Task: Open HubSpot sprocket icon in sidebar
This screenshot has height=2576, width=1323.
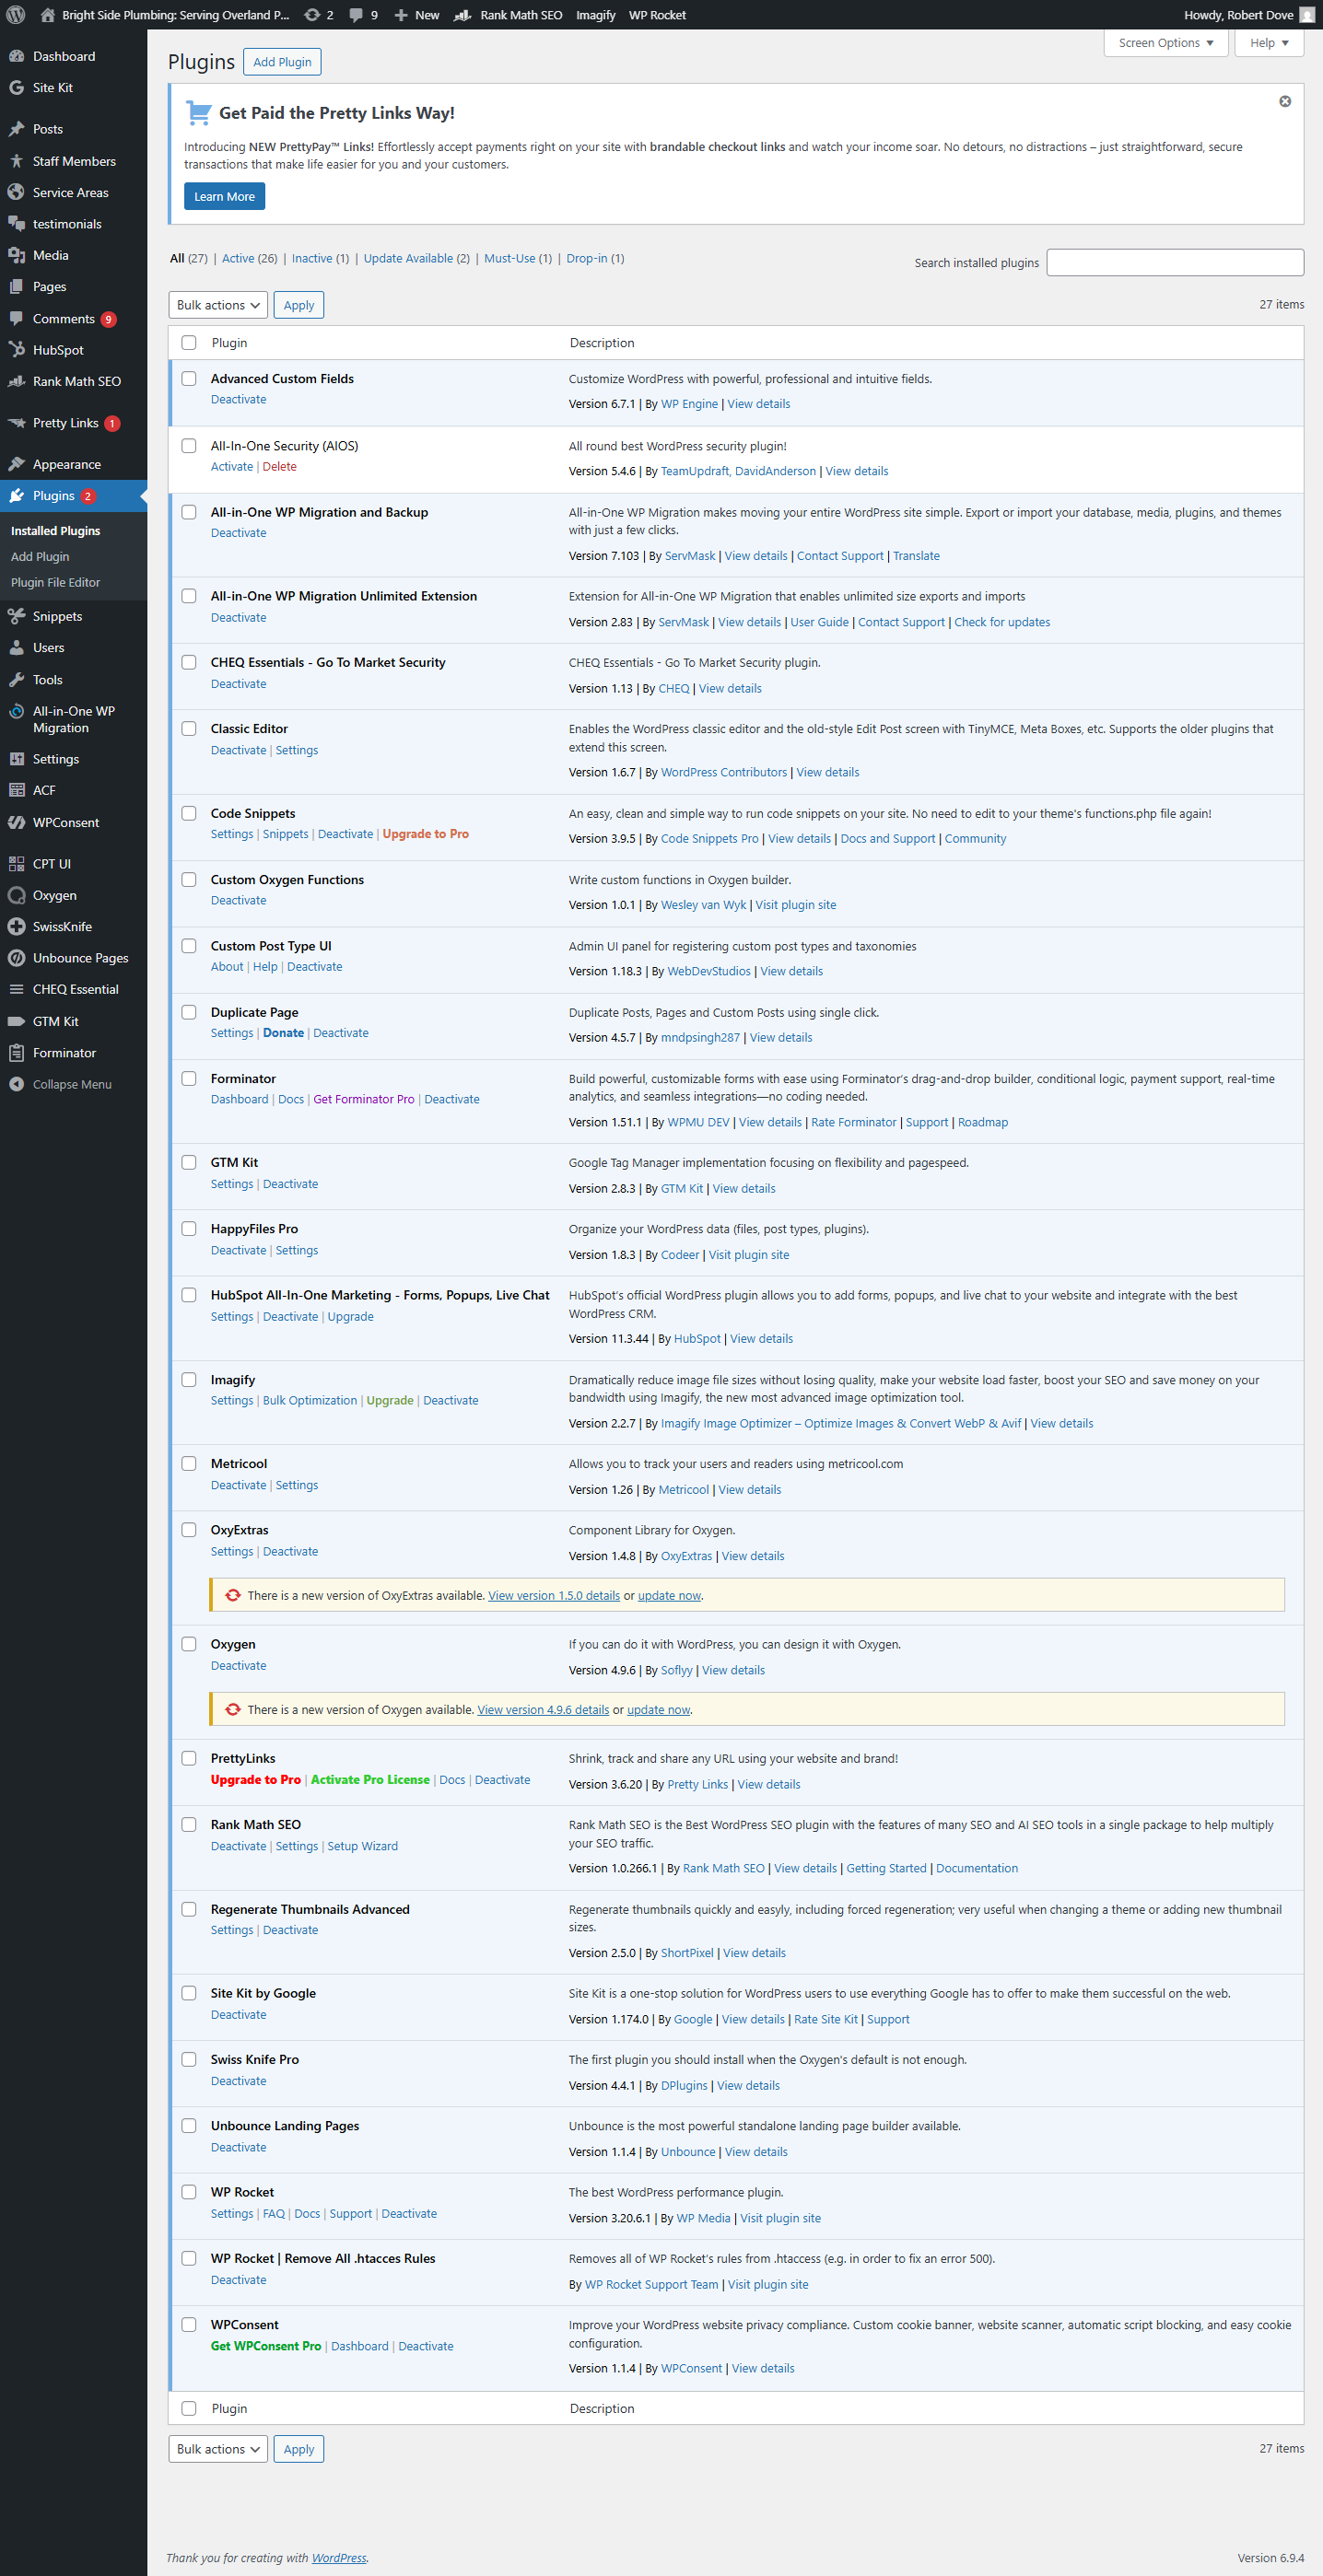Action: pyautogui.click(x=16, y=350)
